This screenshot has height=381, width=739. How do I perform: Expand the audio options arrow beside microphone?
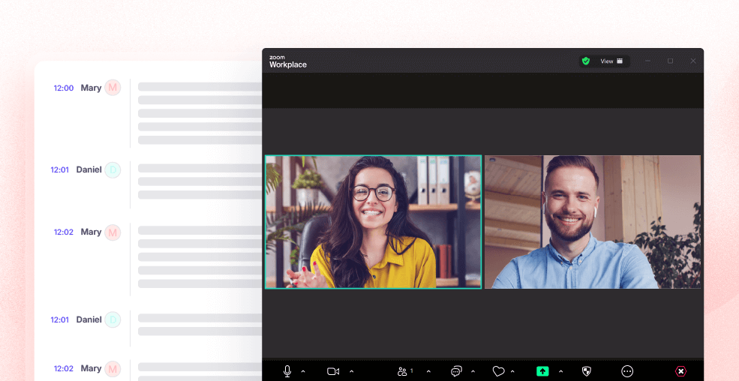[x=303, y=371]
